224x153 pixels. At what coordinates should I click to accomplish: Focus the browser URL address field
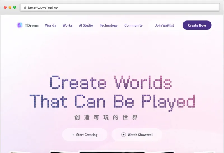[x=120, y=8]
